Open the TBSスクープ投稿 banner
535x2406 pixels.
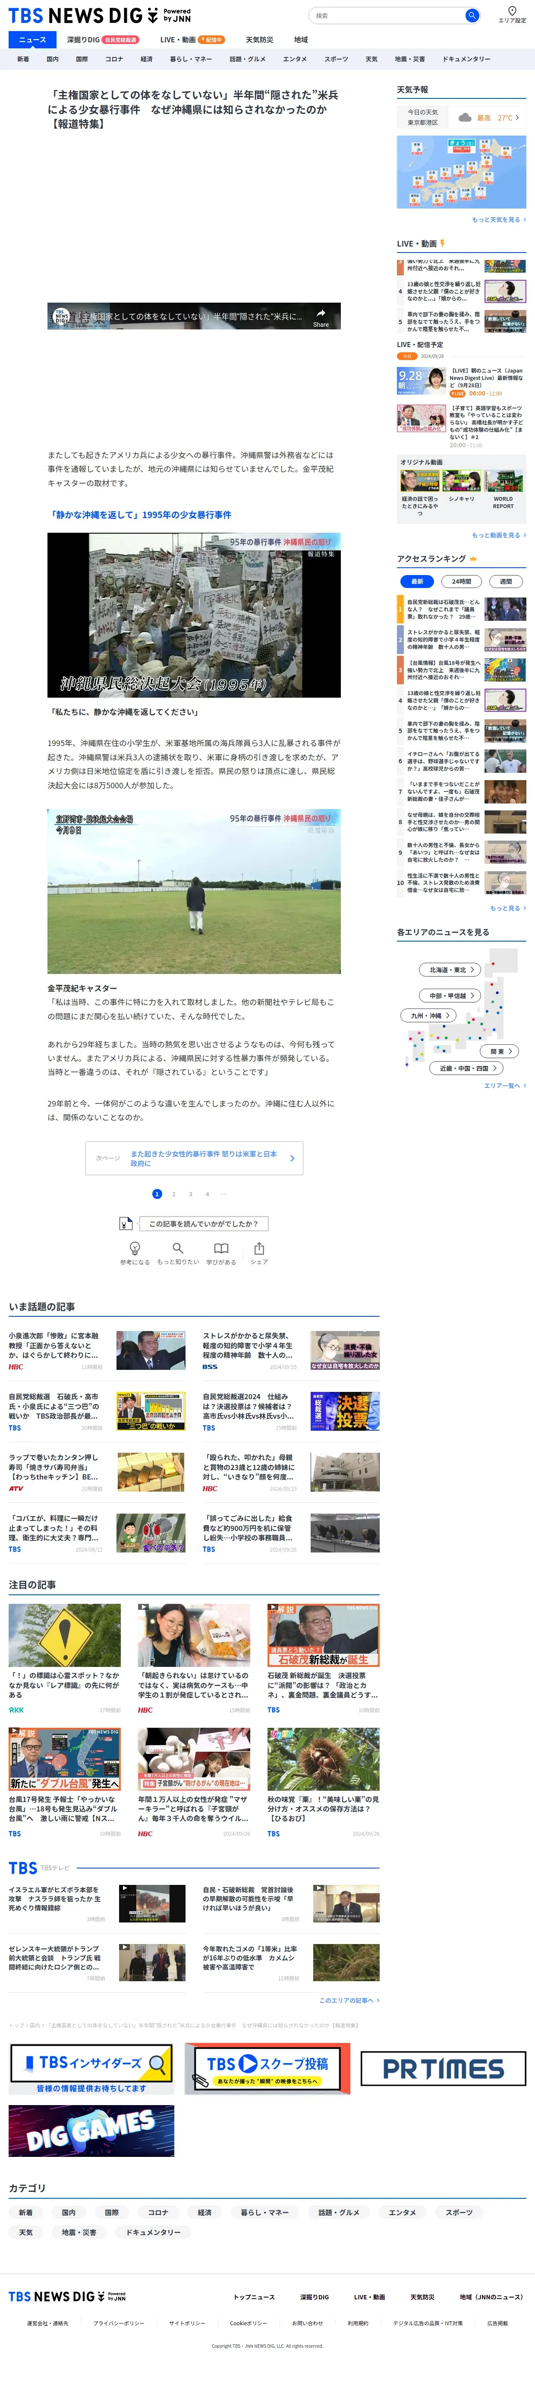[267, 2068]
